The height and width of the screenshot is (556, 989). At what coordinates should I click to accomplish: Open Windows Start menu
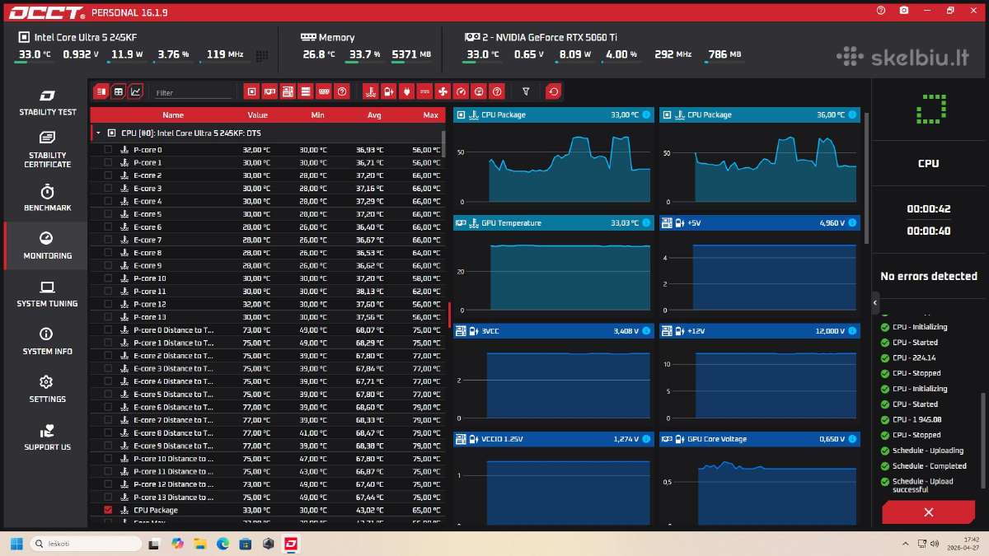tap(16, 544)
